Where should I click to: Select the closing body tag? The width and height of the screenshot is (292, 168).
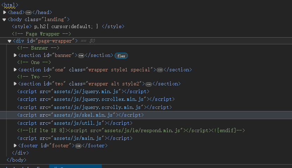pos(17,160)
